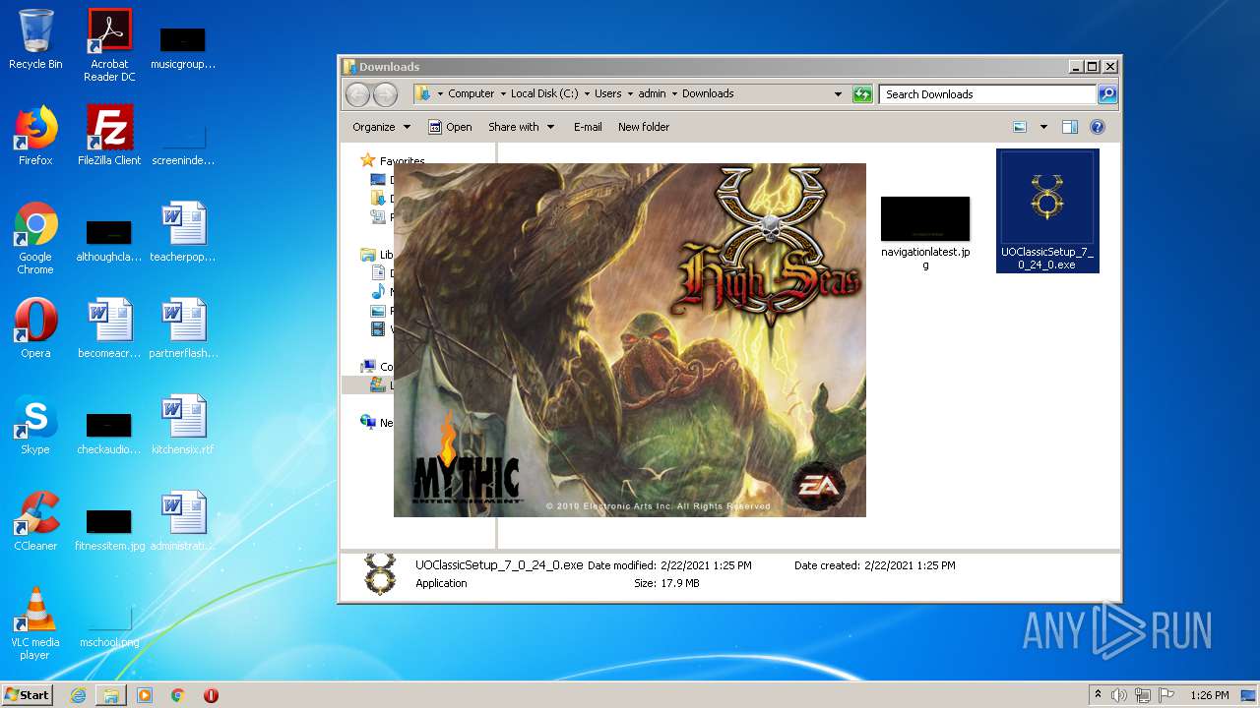This screenshot has width=1260, height=708.
Task: Open VLC media player shortcut
Action: (35, 623)
